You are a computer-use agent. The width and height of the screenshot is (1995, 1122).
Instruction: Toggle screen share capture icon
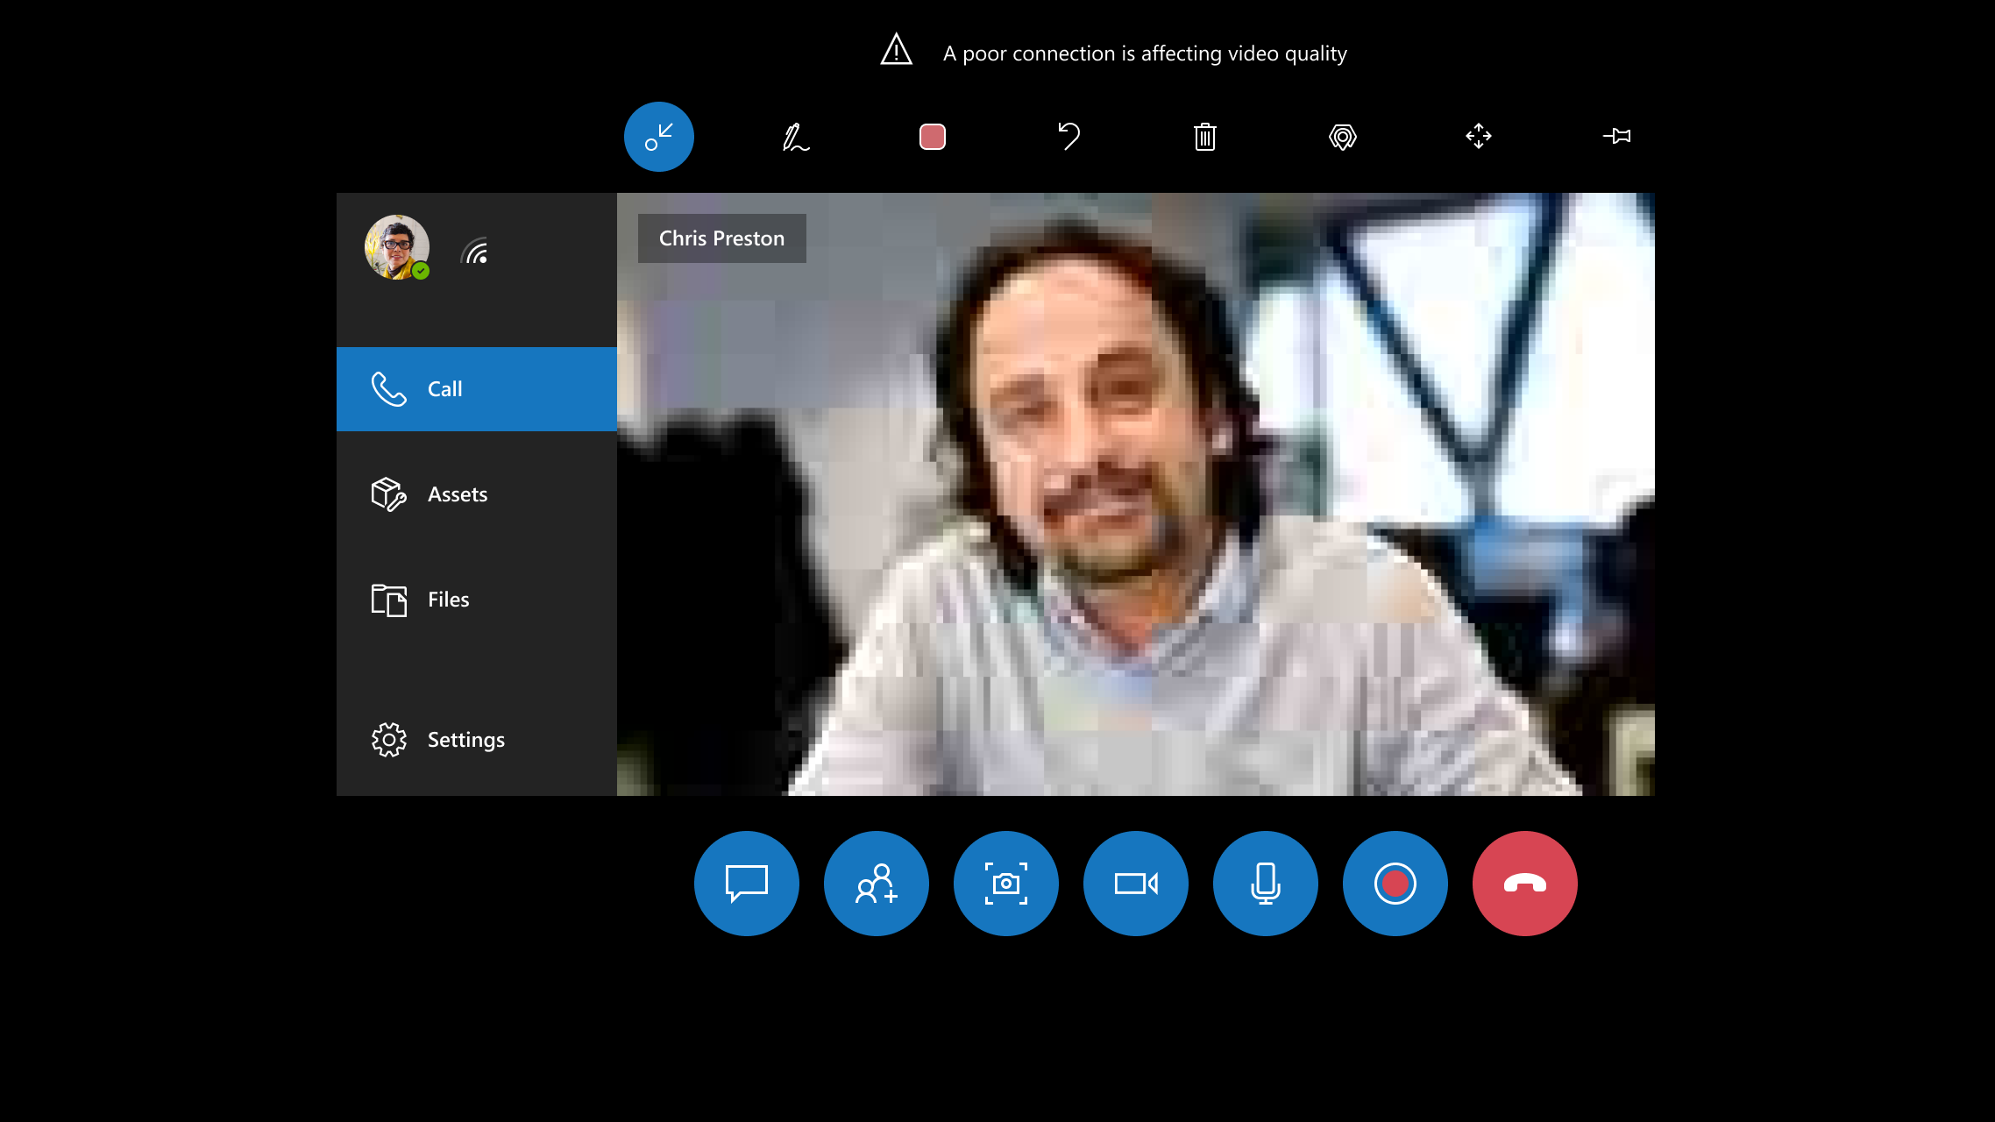click(1005, 884)
